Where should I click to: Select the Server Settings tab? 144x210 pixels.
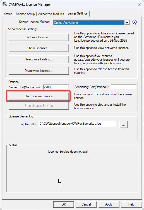78,13
